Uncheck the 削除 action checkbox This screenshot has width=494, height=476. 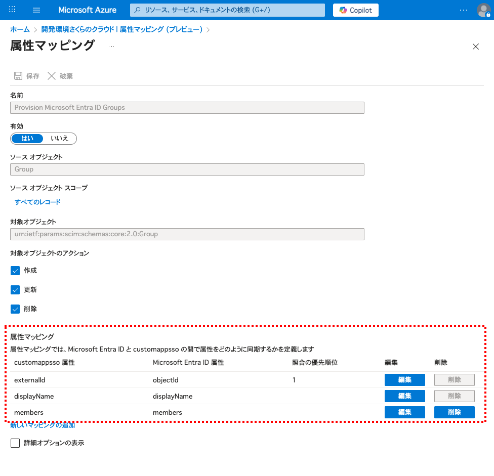[x=15, y=309]
